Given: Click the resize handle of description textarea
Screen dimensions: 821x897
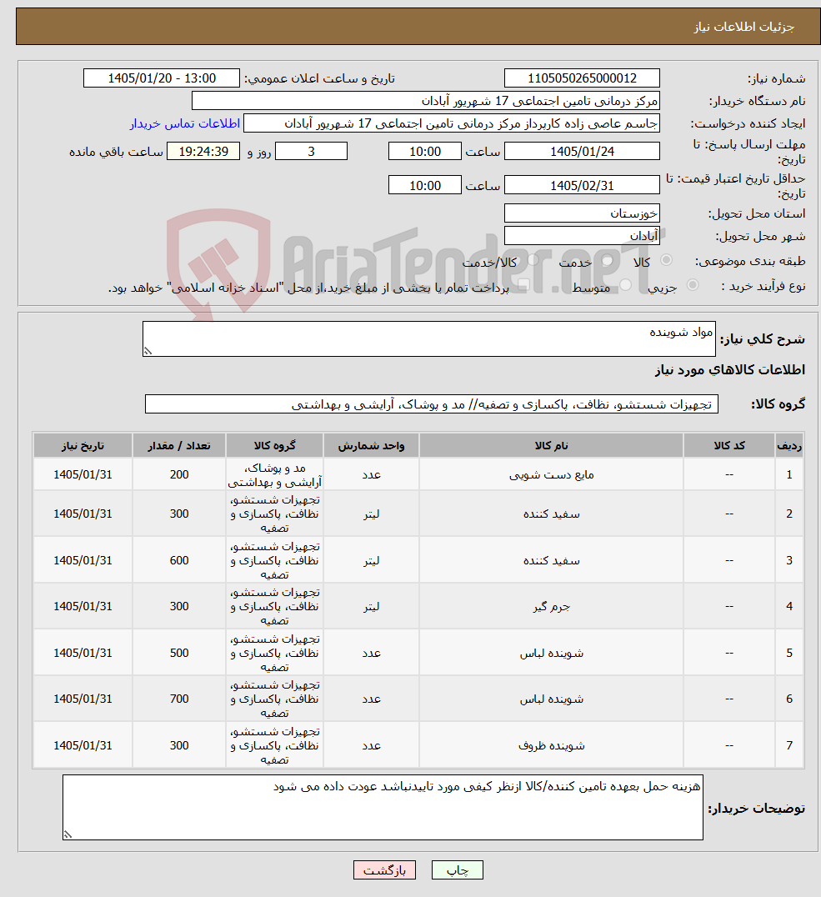Looking at the screenshot, I should click(x=148, y=351).
